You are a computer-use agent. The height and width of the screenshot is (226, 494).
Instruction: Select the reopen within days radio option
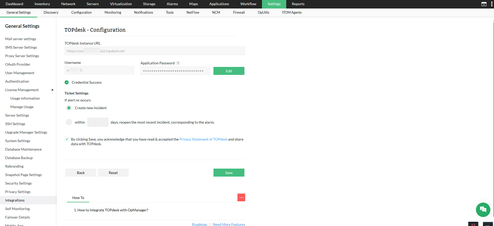click(x=69, y=122)
